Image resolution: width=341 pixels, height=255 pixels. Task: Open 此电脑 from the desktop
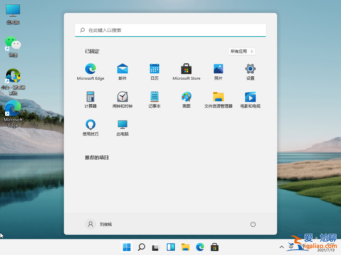point(13,10)
